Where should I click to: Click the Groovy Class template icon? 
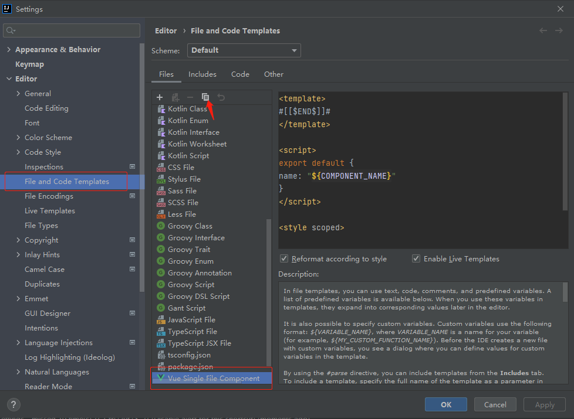[x=161, y=226]
